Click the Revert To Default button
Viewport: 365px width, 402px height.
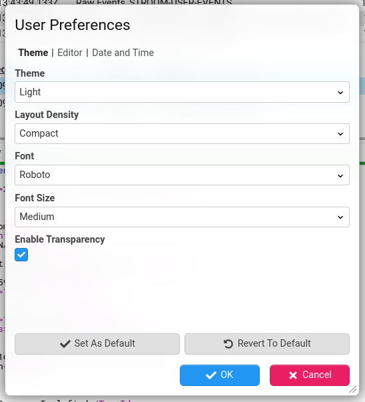pos(267,344)
